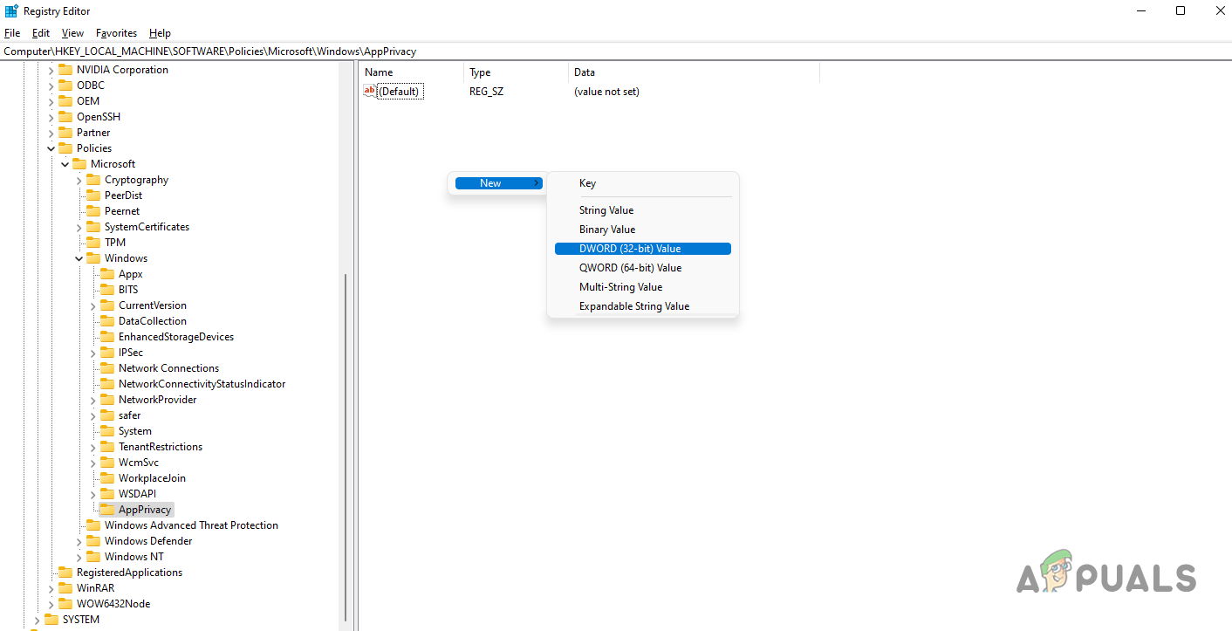Click the registry path address bar
This screenshot has width=1232, height=631.
click(616, 51)
